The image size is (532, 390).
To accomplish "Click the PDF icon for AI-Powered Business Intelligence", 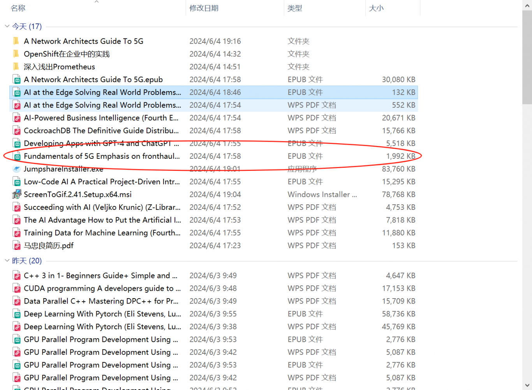I will pos(17,118).
